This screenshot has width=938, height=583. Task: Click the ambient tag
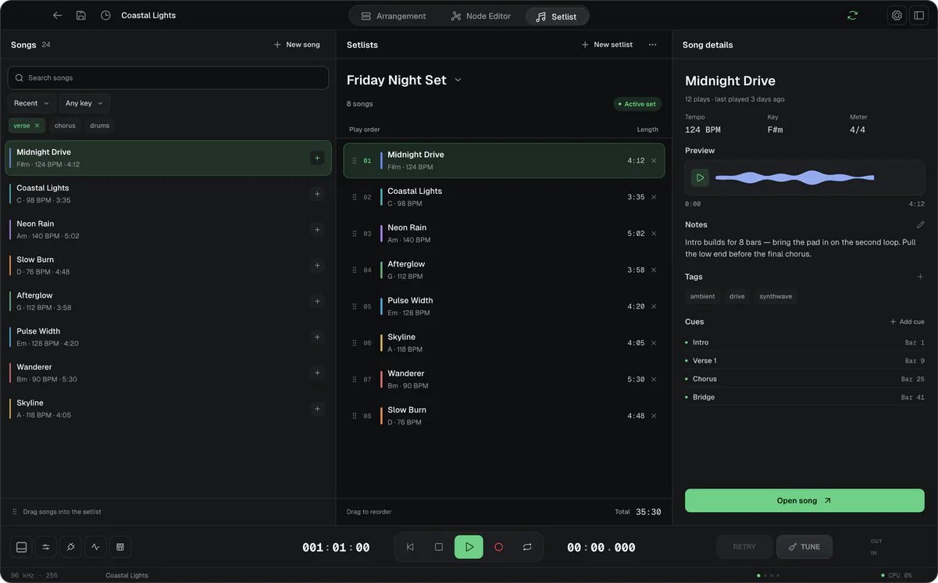click(x=702, y=296)
